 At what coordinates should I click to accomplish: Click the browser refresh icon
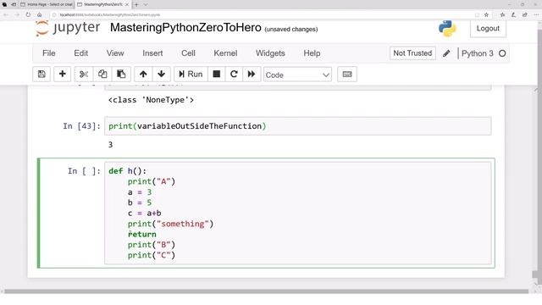[28, 15]
